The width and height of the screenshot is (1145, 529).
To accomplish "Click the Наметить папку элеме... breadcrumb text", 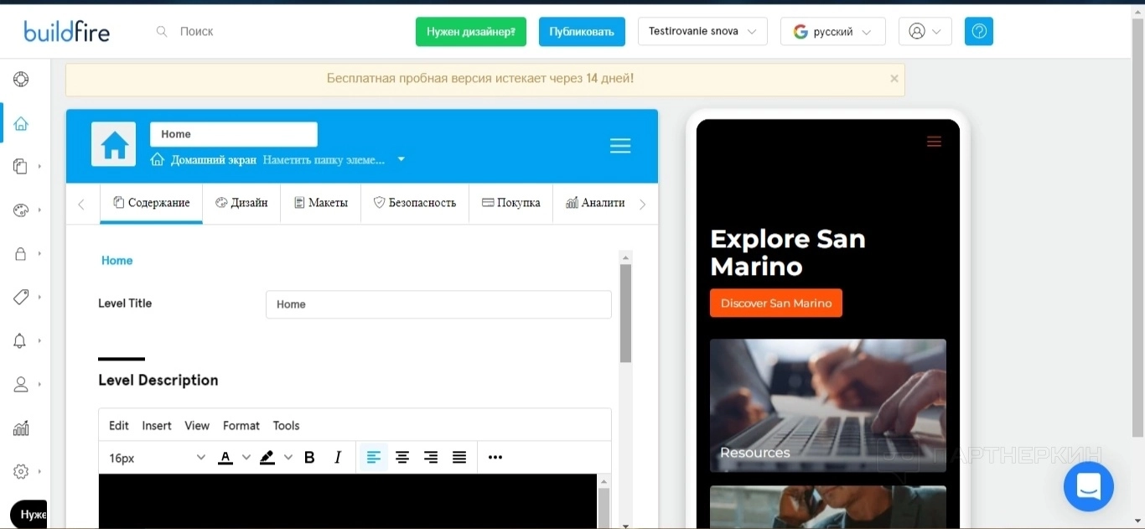I will tap(324, 159).
